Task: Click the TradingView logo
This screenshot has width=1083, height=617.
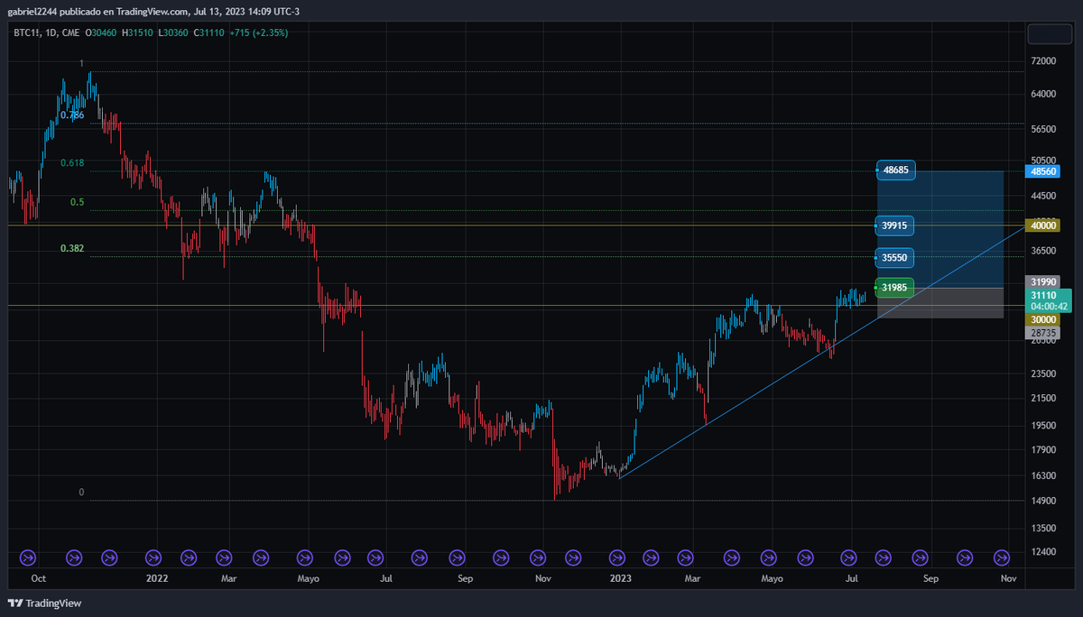Action: click(44, 603)
